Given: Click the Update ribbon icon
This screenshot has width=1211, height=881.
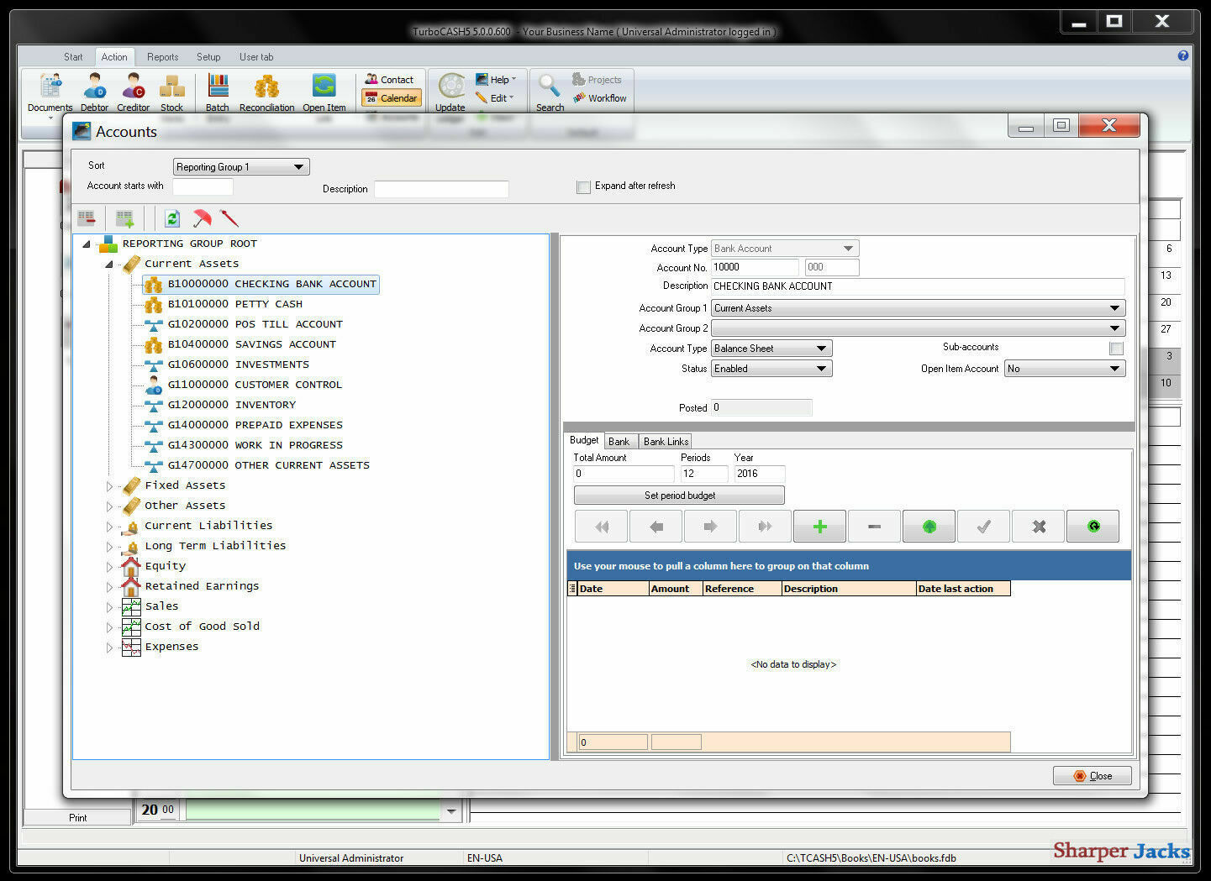Looking at the screenshot, I should click(x=450, y=92).
